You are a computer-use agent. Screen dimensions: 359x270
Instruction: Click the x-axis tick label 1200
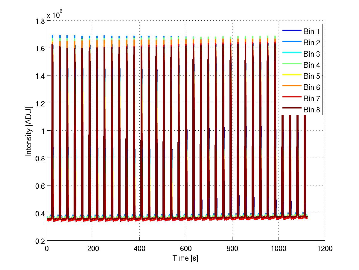click(325, 249)
